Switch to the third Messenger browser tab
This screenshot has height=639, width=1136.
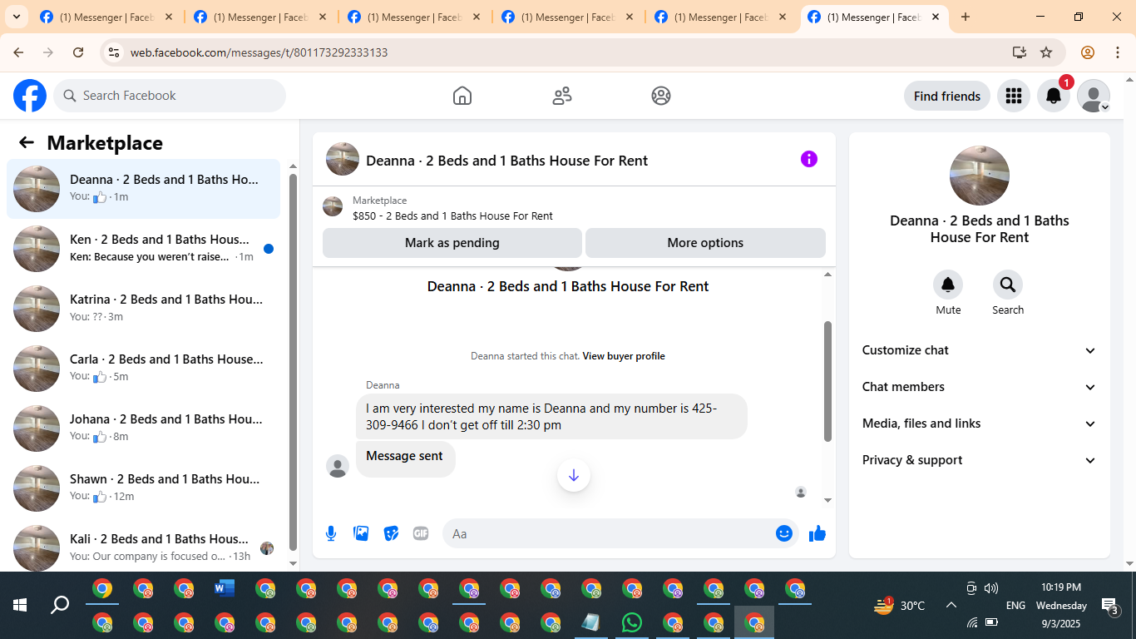point(415,17)
